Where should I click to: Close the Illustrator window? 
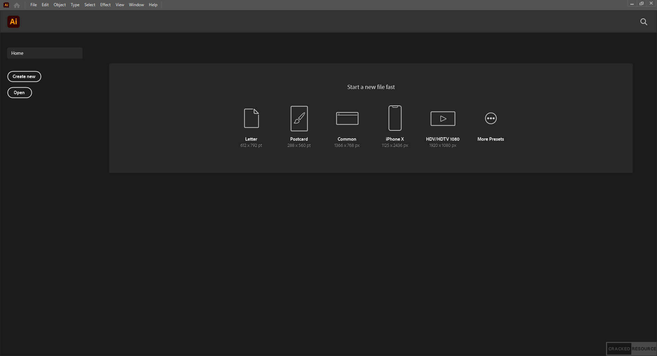[651, 3]
